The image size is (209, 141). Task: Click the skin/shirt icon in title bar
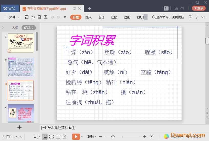[x=182, y=8]
